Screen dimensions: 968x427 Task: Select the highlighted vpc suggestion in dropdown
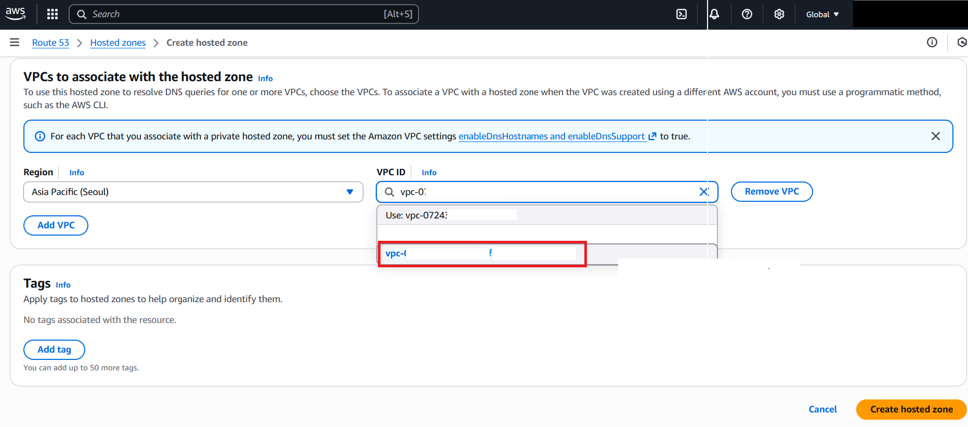(x=481, y=254)
